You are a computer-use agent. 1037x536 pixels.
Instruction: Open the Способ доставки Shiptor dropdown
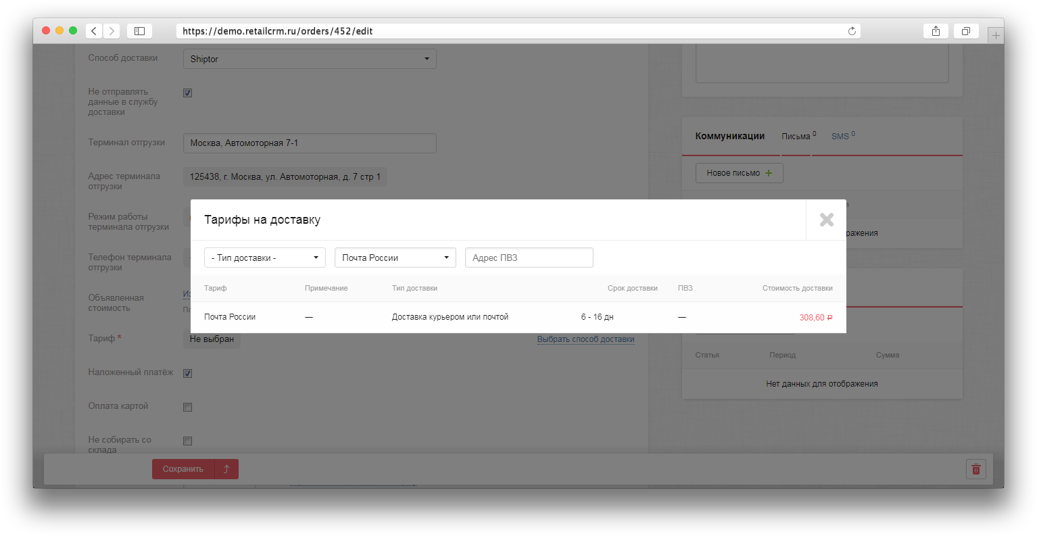[310, 59]
